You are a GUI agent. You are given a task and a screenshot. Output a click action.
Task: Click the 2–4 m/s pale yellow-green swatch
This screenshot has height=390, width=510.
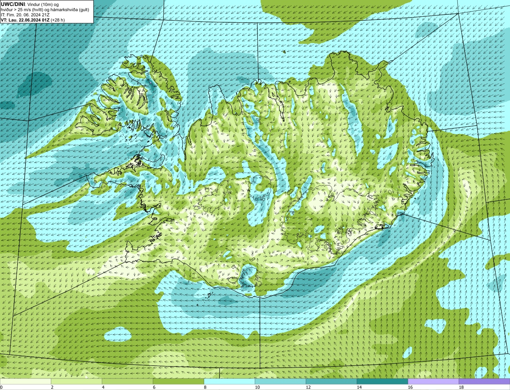click(x=76, y=381)
